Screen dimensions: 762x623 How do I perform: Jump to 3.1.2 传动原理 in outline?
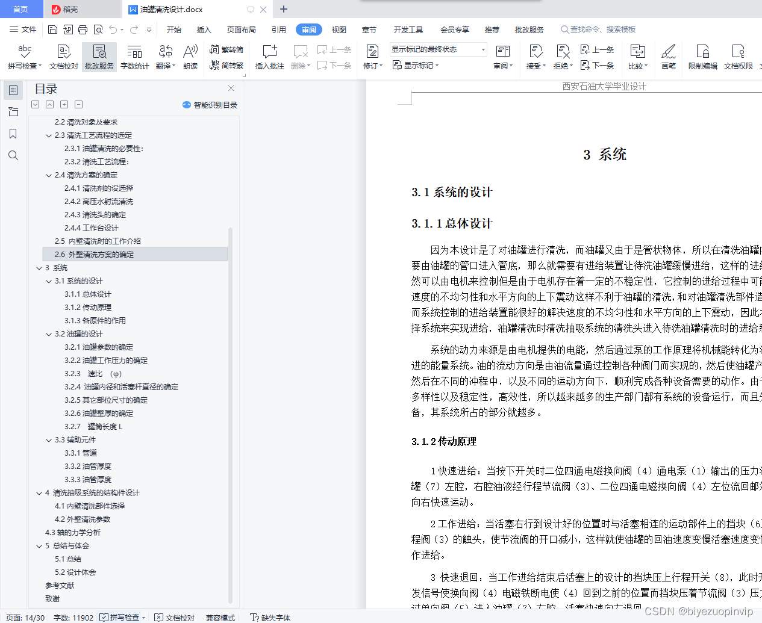[x=88, y=308]
